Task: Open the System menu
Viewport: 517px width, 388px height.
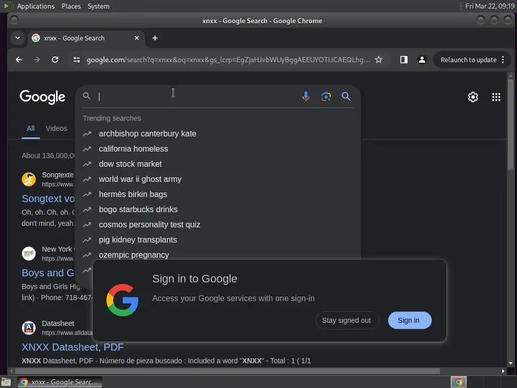Action: [98, 6]
